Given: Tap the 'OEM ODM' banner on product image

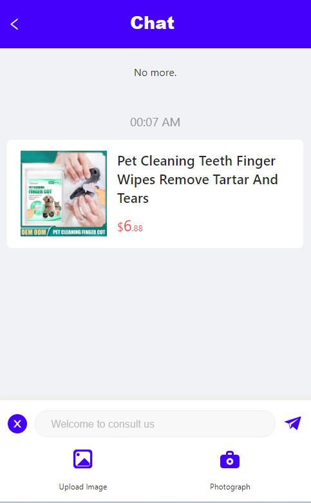Looking at the screenshot, I should pos(33,232).
